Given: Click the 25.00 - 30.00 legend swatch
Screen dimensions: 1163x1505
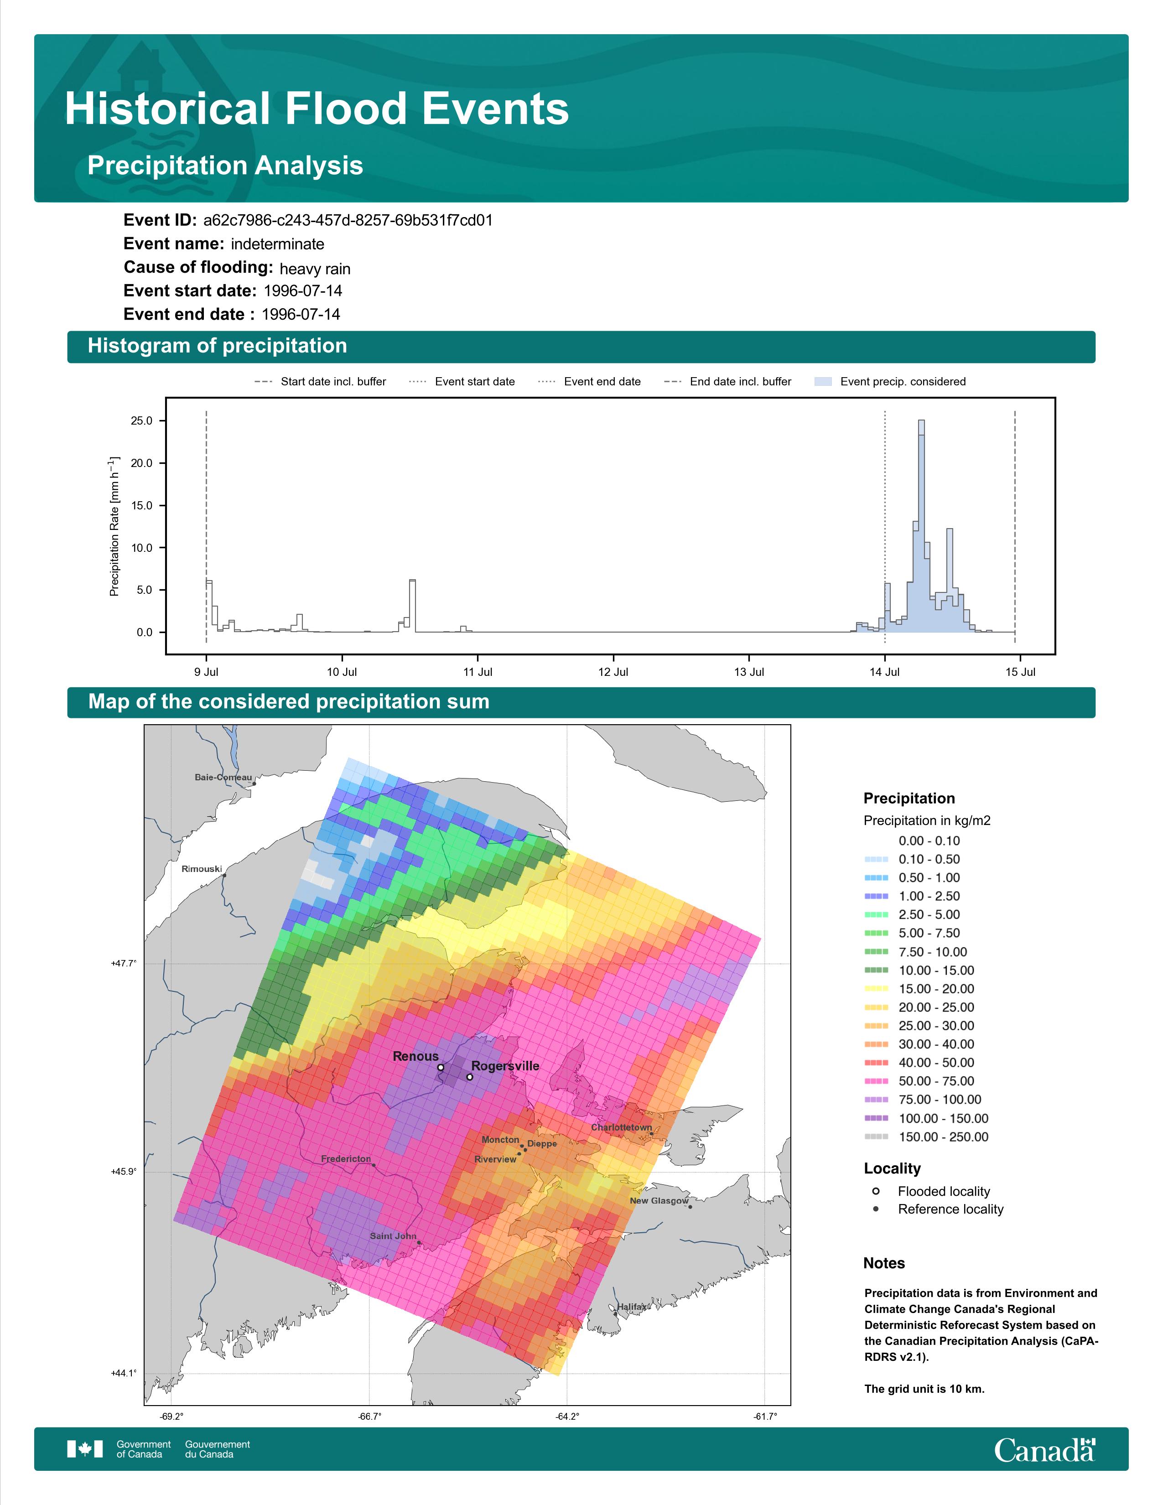Looking at the screenshot, I should 877,1027.
